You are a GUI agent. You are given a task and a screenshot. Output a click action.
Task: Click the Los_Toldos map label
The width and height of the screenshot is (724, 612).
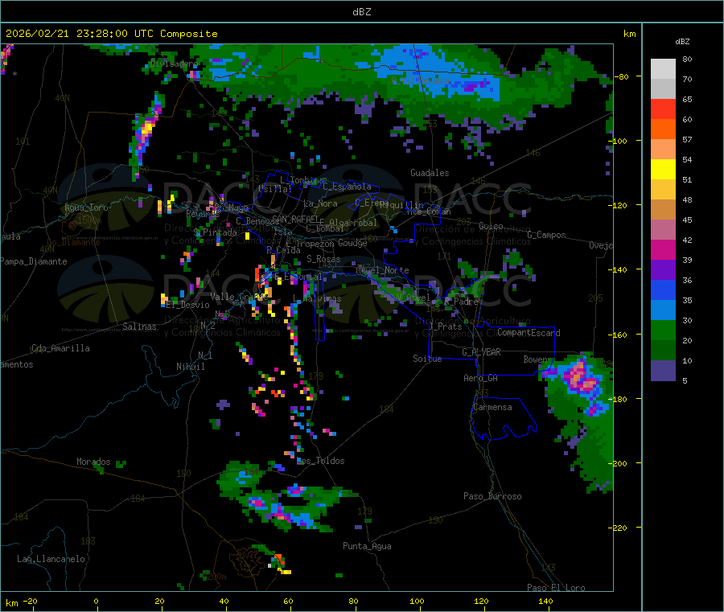pos(320,461)
